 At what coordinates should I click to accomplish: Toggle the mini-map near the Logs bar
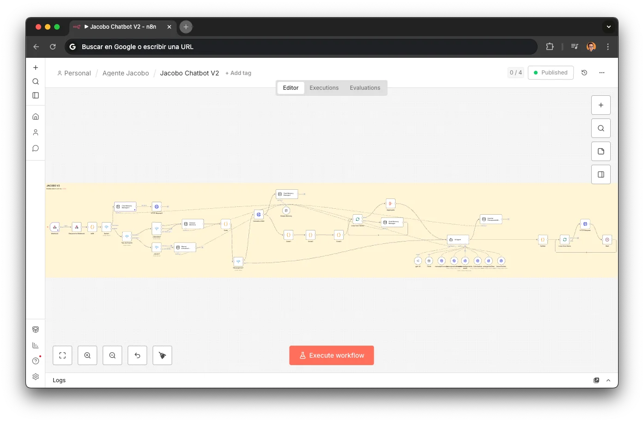[x=596, y=380]
